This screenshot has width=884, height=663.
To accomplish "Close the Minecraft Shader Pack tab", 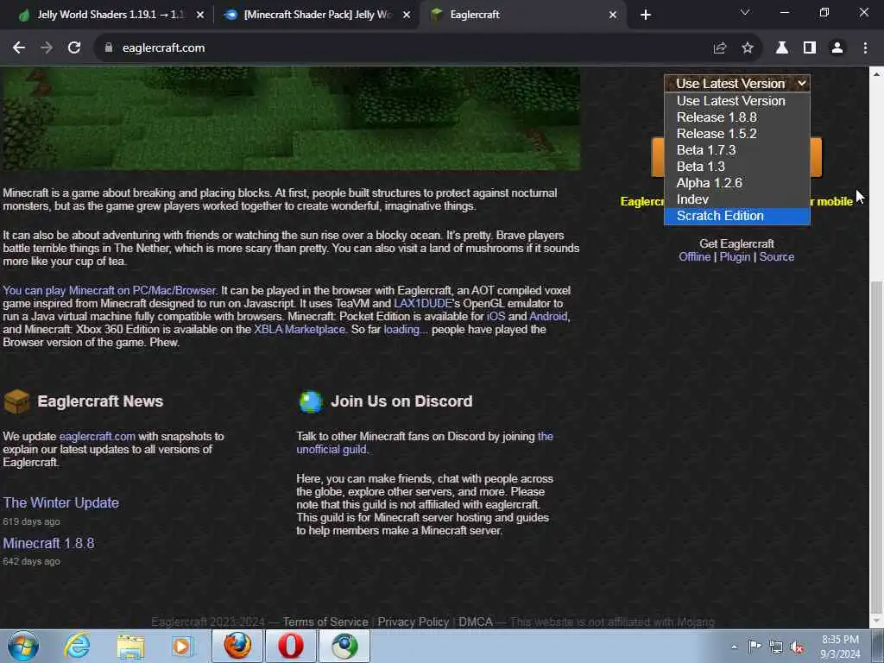I will (x=407, y=15).
